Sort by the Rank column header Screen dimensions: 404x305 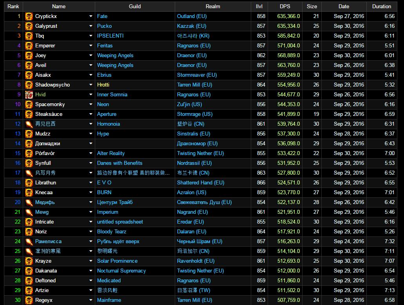(x=13, y=6)
